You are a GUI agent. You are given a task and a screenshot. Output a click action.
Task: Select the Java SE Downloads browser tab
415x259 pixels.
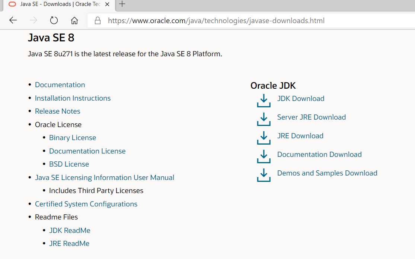pyautogui.click(x=59, y=5)
